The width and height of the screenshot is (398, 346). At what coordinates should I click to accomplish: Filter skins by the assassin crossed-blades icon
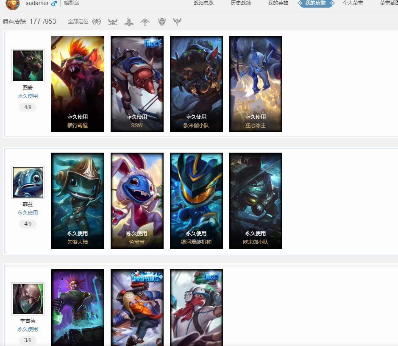113,22
